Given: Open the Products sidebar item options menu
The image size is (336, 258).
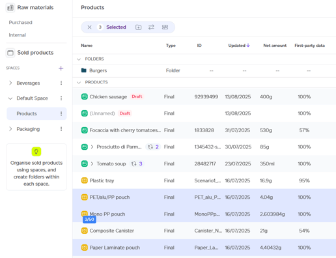Looking at the screenshot, I should [61, 113].
